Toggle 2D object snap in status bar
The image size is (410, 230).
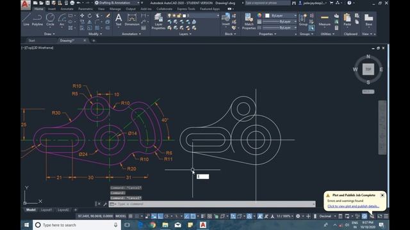click(193, 216)
